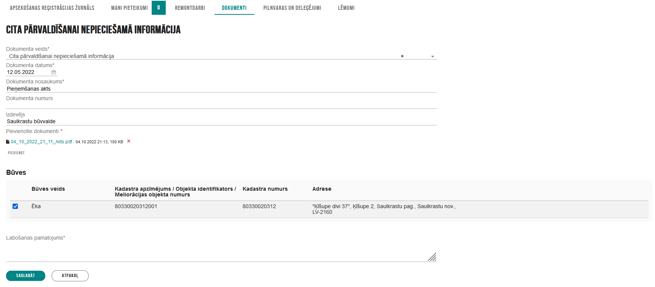The height and width of the screenshot is (287, 655).
Task: Select the cell 80330020312
Action: click(x=259, y=206)
